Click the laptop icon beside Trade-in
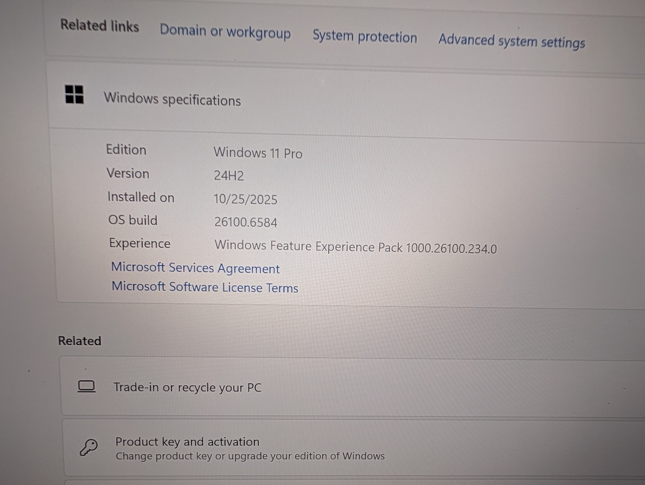Image resolution: width=645 pixels, height=485 pixels. (x=86, y=386)
